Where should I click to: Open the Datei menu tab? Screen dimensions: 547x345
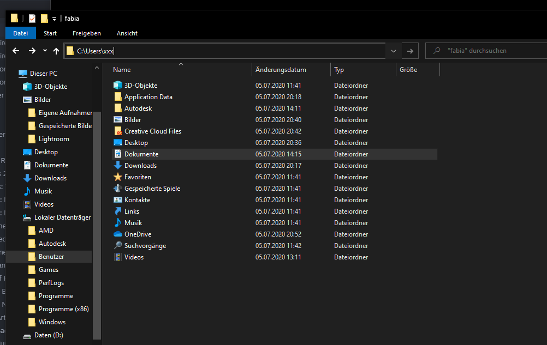[x=21, y=33]
